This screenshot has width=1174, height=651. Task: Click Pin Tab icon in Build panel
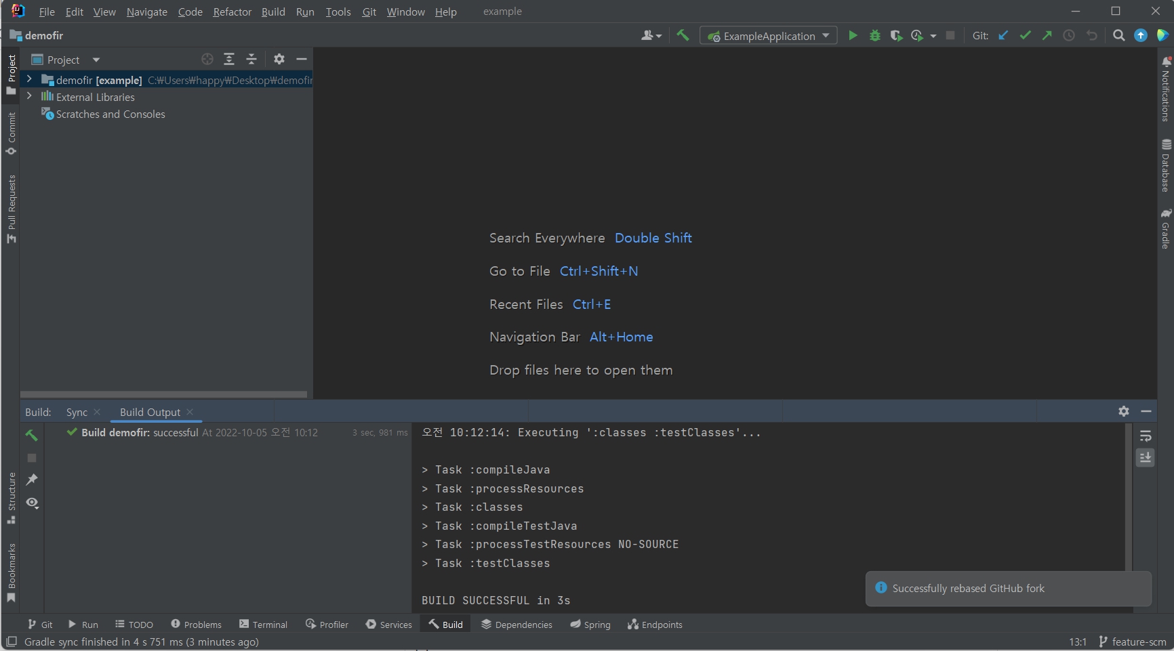click(31, 480)
